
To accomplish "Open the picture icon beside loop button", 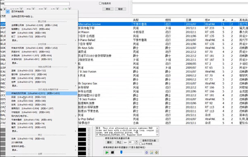I will (152, 152).
